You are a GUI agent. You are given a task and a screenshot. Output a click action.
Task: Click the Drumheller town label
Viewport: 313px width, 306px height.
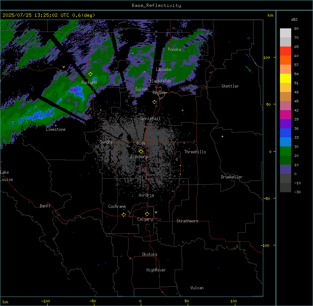(x=232, y=177)
